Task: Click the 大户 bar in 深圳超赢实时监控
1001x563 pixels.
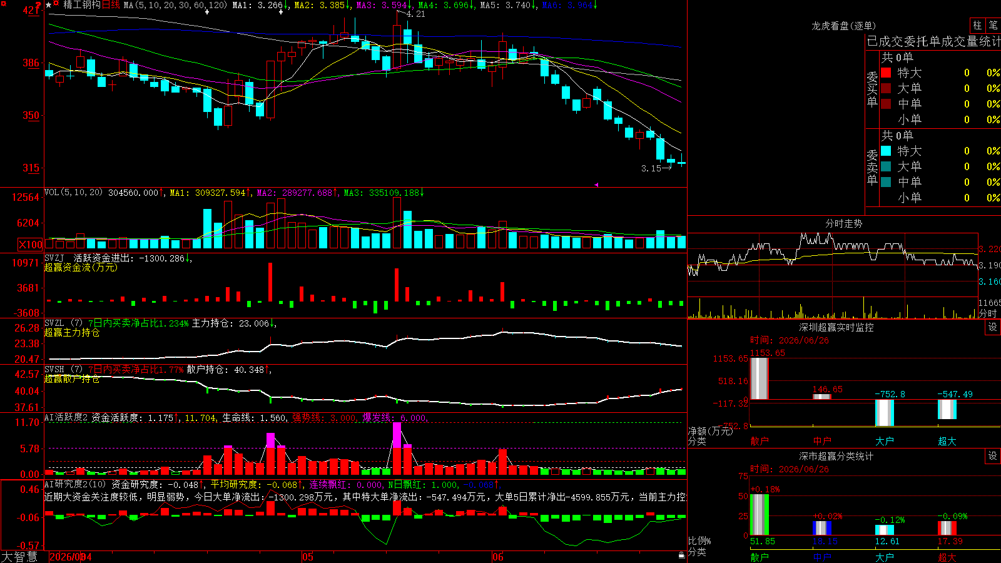Action: [x=885, y=413]
